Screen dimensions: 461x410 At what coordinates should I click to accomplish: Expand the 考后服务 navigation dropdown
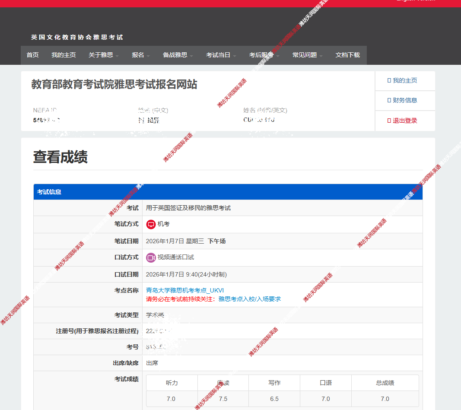point(264,55)
